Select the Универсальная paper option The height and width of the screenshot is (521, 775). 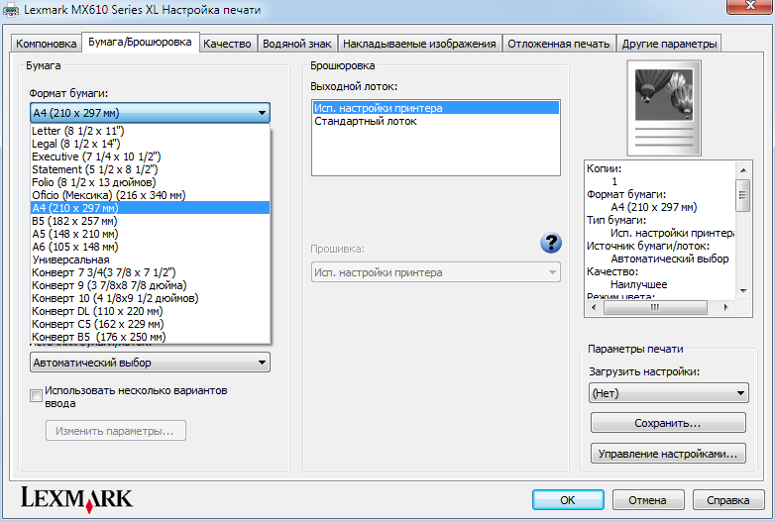(151, 260)
